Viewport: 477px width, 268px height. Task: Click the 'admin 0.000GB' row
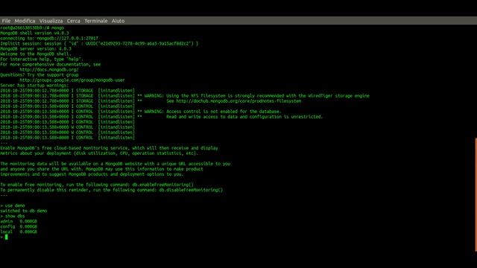(x=19, y=221)
